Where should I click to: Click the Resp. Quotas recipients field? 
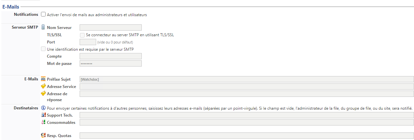click(x=246, y=135)
